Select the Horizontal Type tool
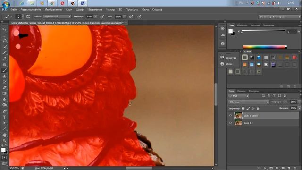302x170 pixels. (x=4, y=117)
